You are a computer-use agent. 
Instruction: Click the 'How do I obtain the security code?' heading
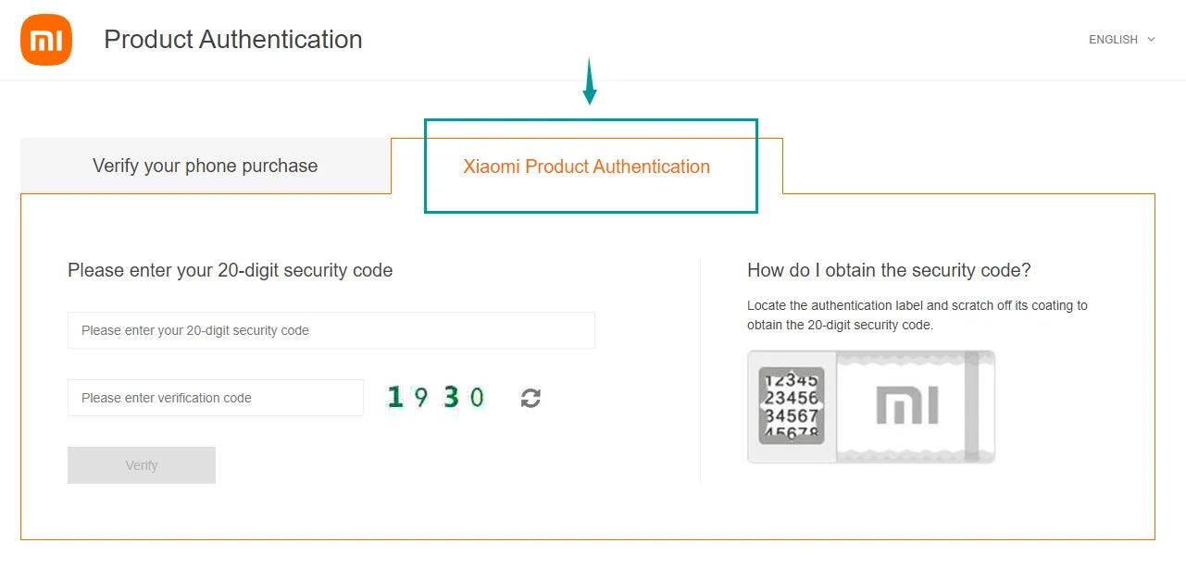point(889,271)
